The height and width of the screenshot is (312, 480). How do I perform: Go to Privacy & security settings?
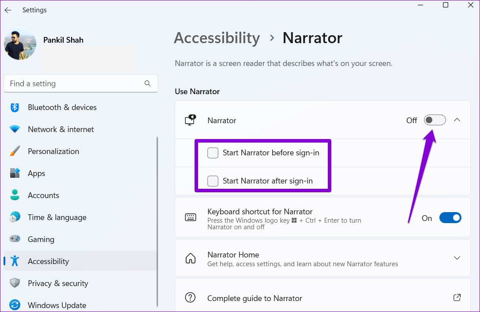pos(58,283)
